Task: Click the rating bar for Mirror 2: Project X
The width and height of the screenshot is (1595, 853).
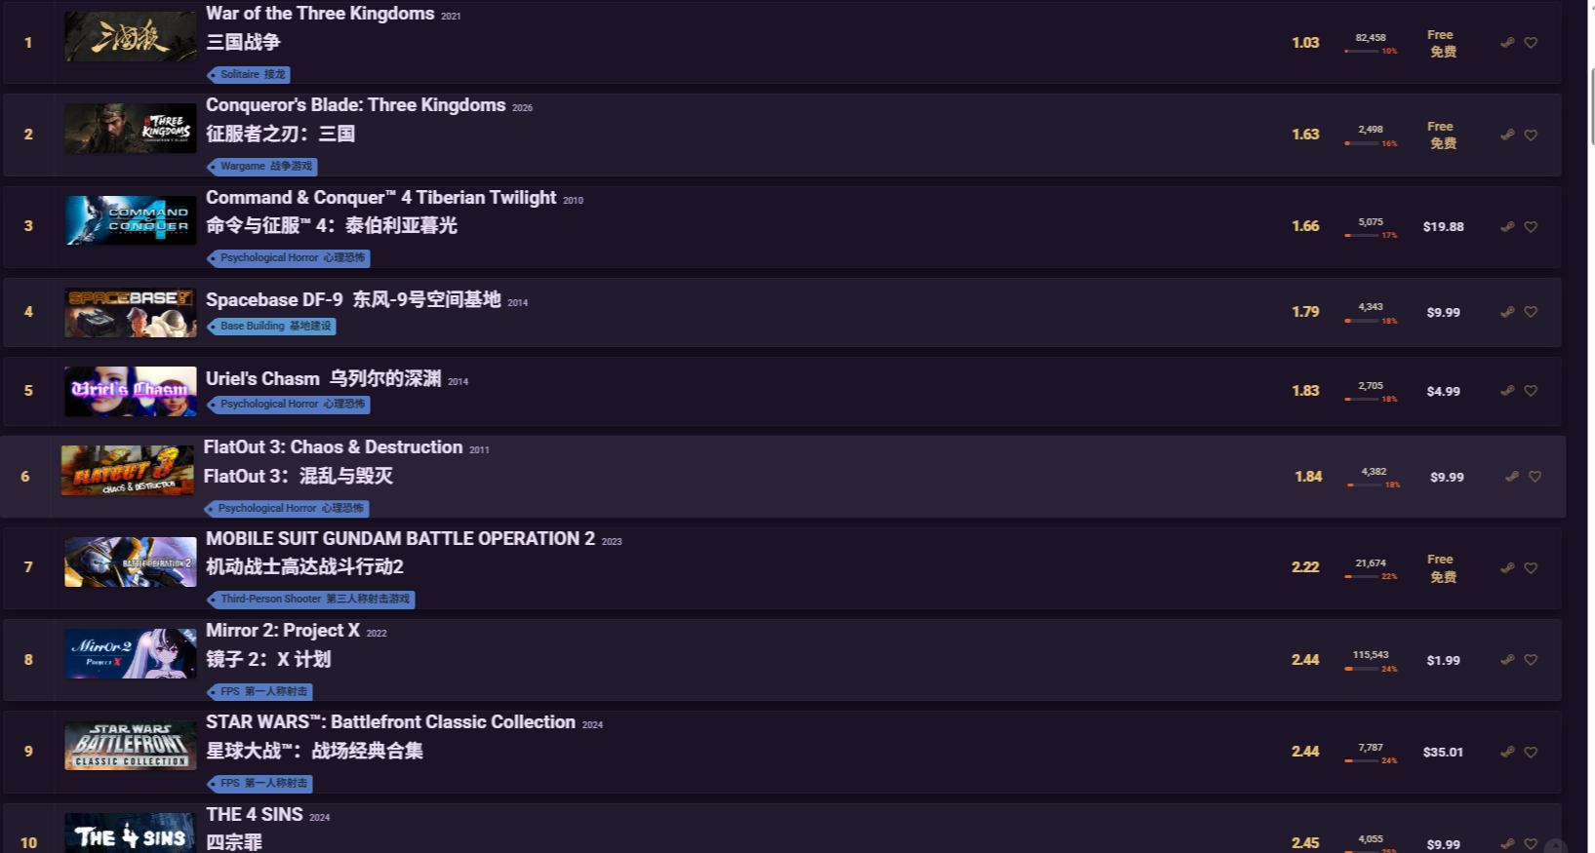Action: (x=1371, y=669)
